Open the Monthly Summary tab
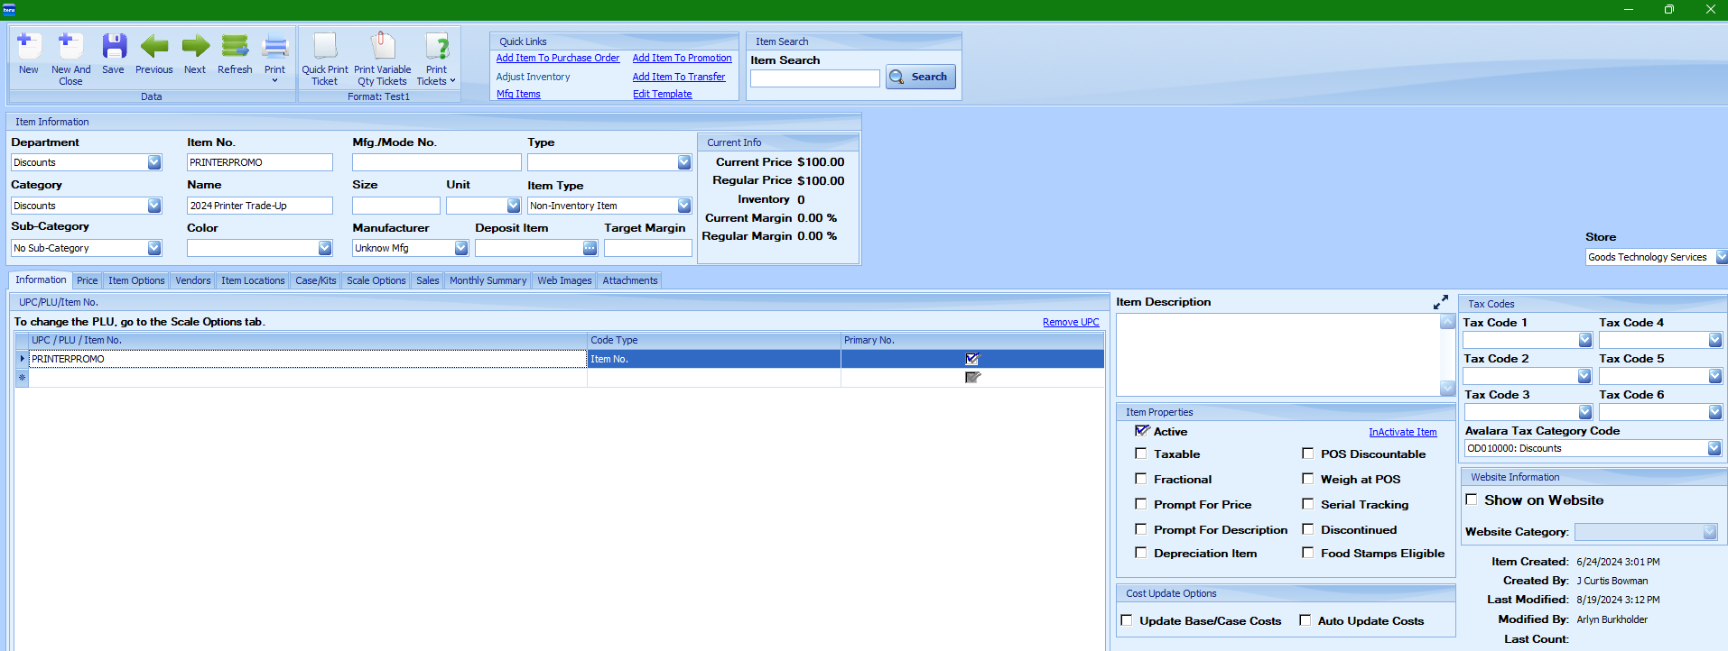The height and width of the screenshot is (651, 1728). coord(488,280)
